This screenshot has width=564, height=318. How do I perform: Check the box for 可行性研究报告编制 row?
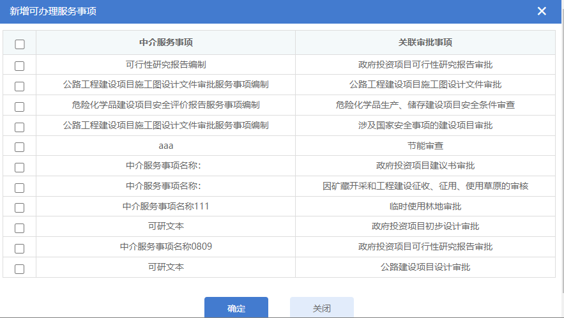[20, 66]
